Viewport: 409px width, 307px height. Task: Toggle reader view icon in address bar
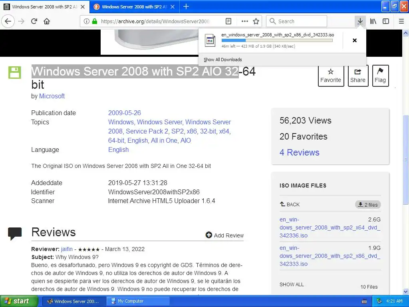228,21
